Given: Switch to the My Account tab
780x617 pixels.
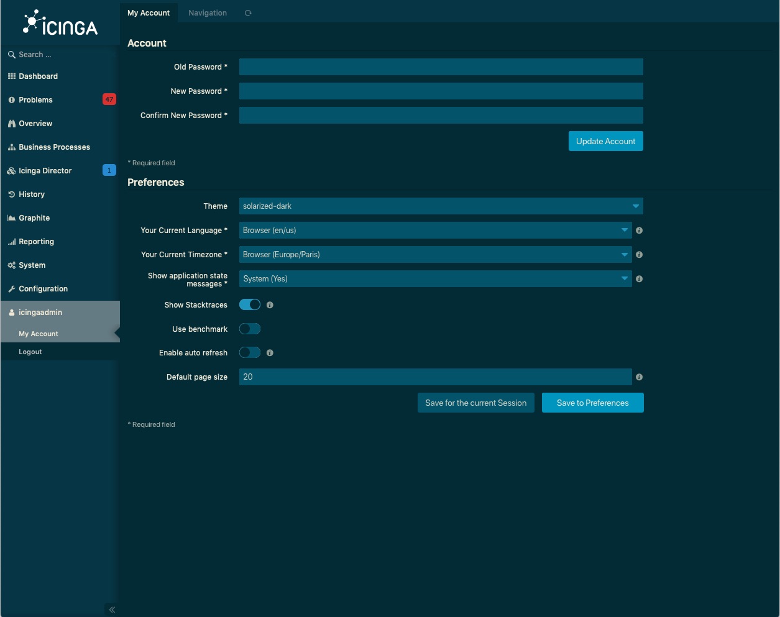Looking at the screenshot, I should click(149, 13).
